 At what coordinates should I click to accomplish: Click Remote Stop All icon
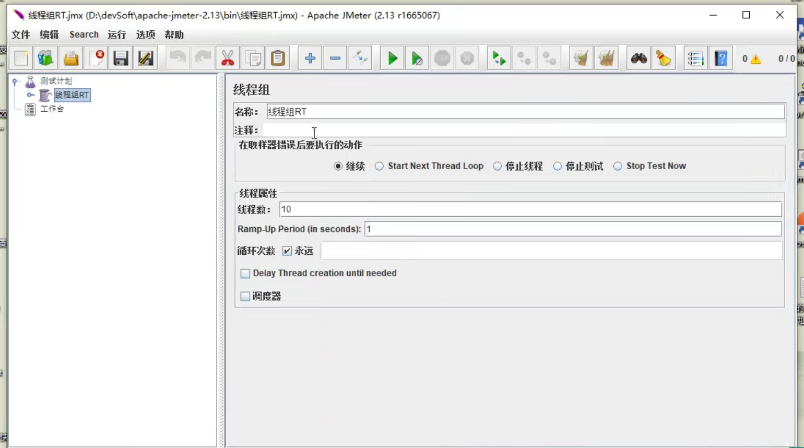524,58
